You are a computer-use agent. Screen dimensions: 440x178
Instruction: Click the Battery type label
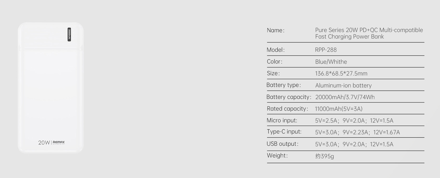[284, 85]
